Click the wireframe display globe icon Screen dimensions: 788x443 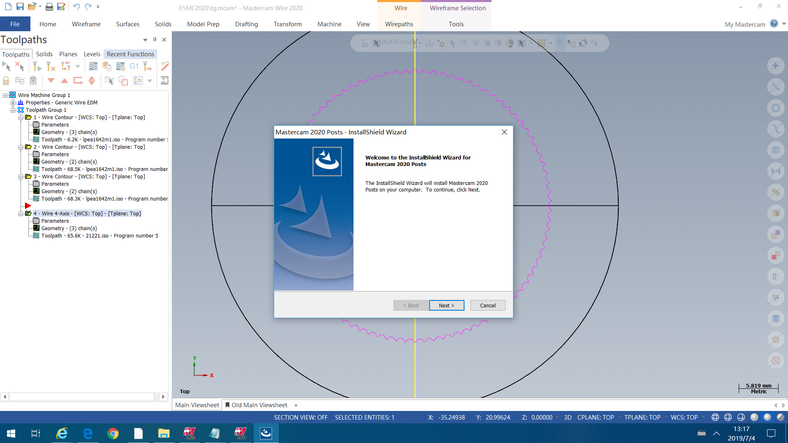(x=715, y=417)
